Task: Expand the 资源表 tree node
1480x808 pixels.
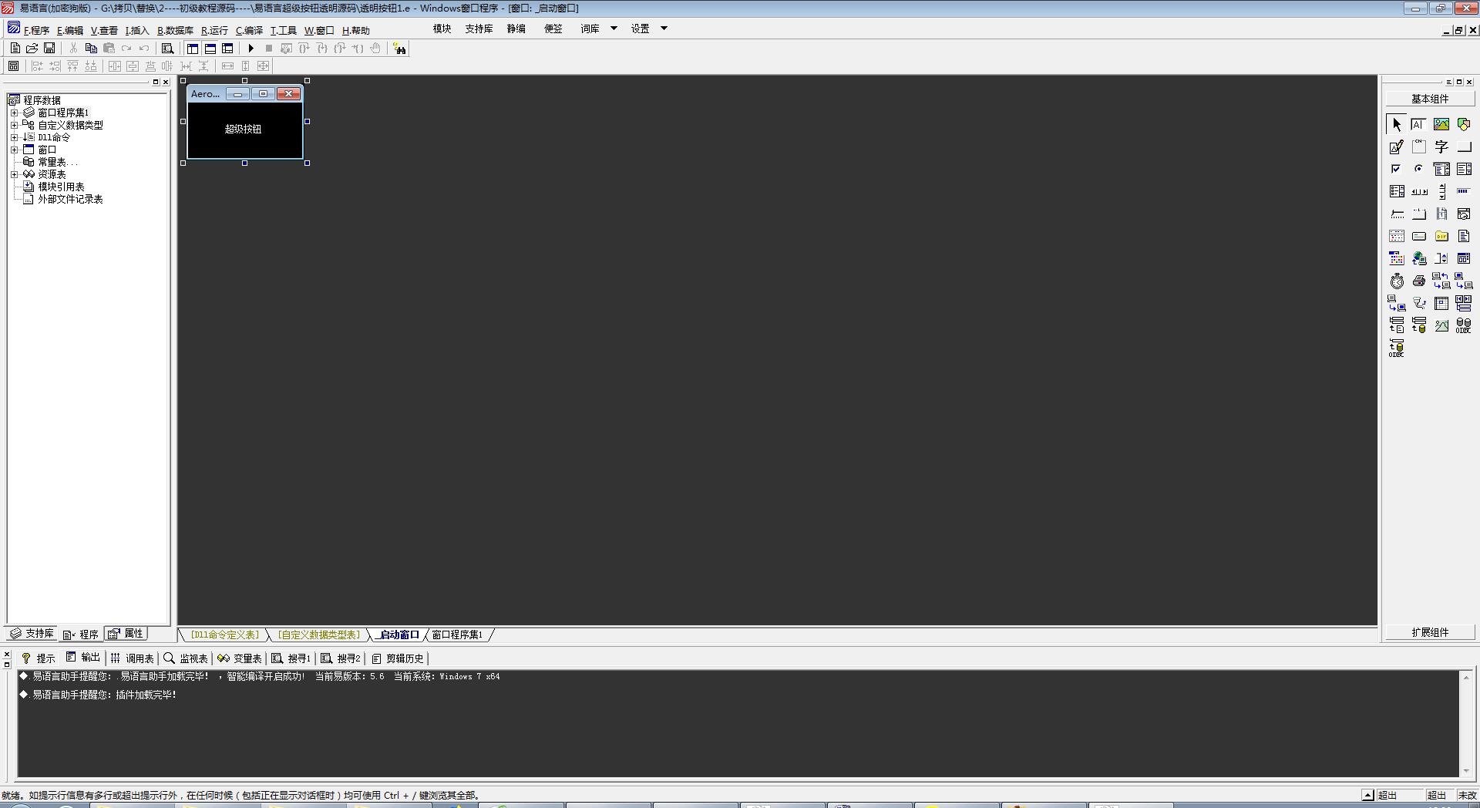Action: 14,174
